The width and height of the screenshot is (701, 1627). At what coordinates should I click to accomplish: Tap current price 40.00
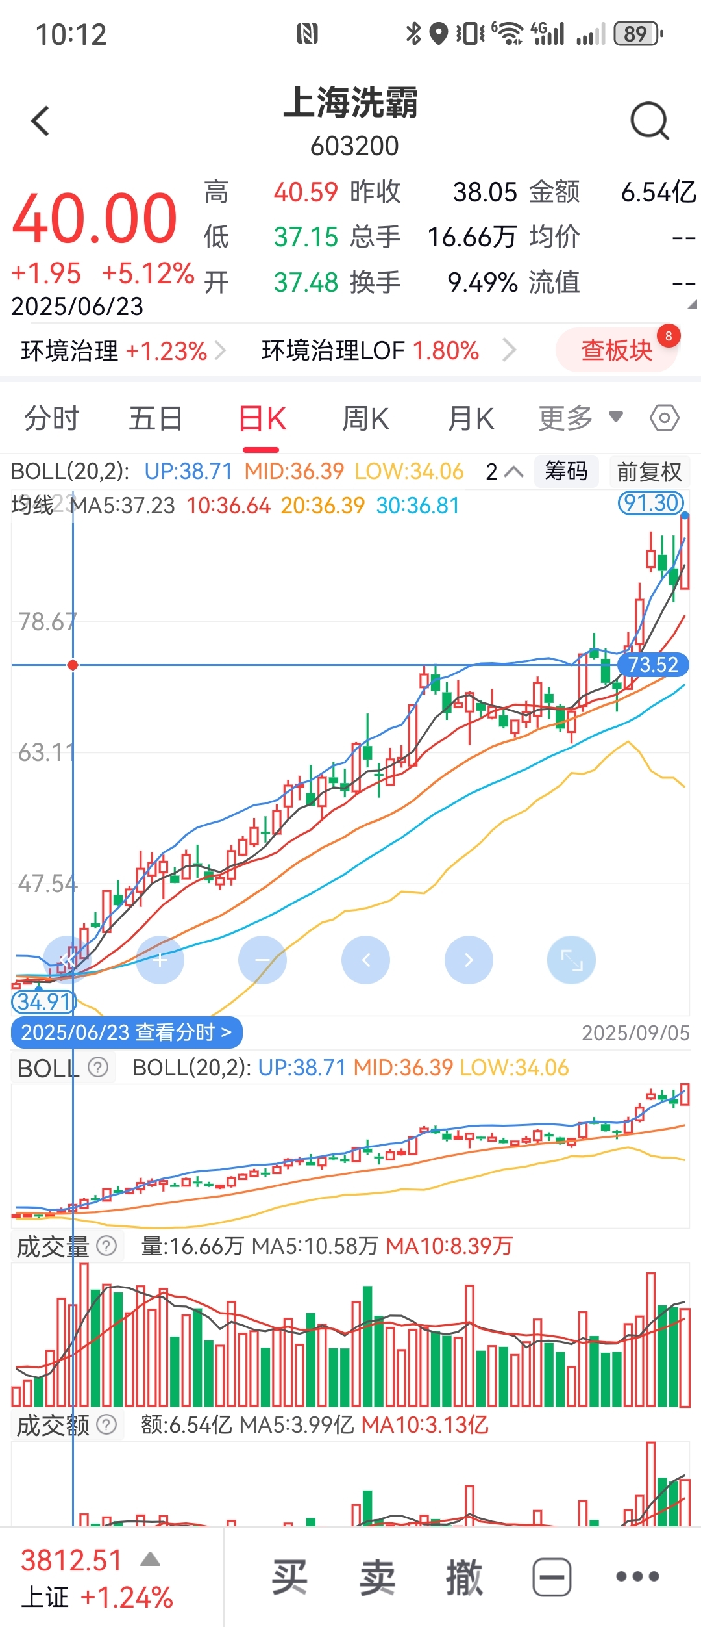pos(95,218)
